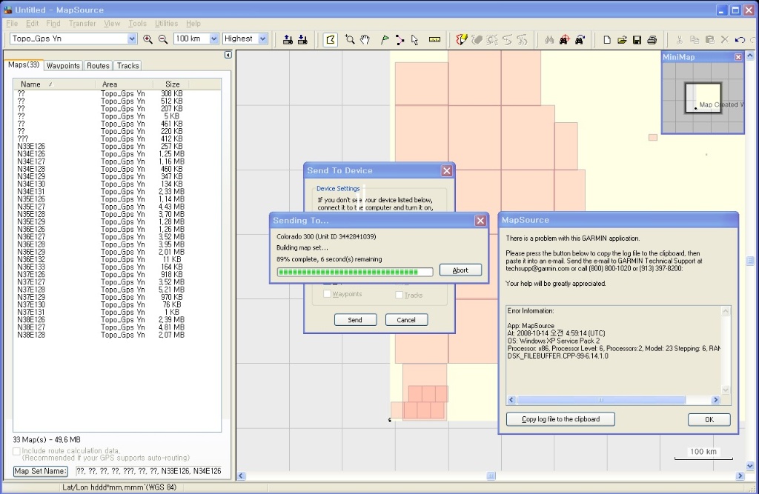759x494 pixels.
Task: Open the Edit menu
Action: pos(33,23)
